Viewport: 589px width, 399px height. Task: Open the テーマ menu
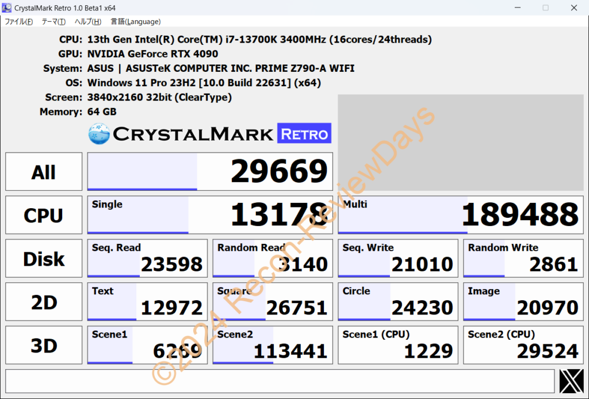pyautogui.click(x=52, y=21)
